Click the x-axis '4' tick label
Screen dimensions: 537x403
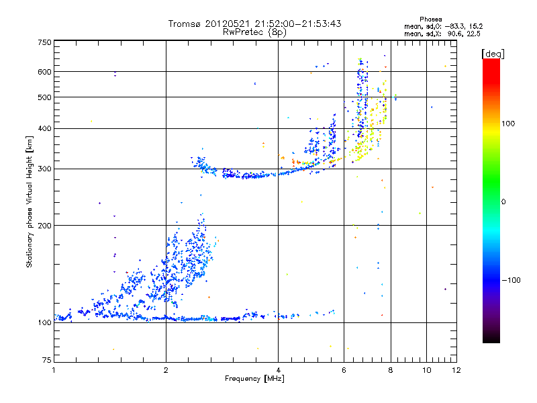[278, 370]
